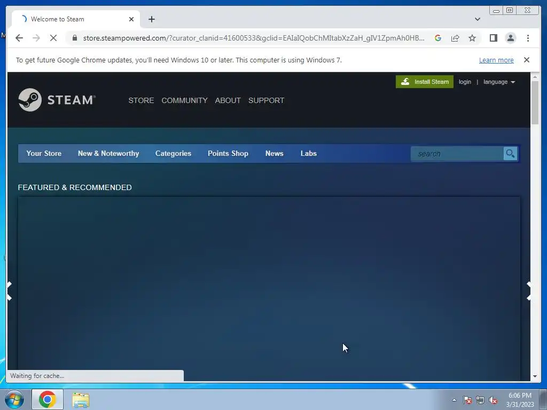Screen dimensions: 547x410
Task: Share this page via share icon
Action: pos(455,38)
